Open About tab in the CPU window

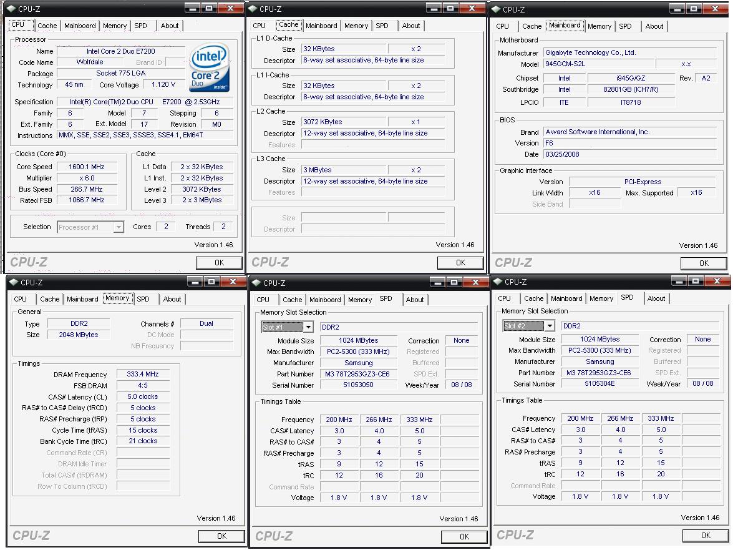pos(169,26)
